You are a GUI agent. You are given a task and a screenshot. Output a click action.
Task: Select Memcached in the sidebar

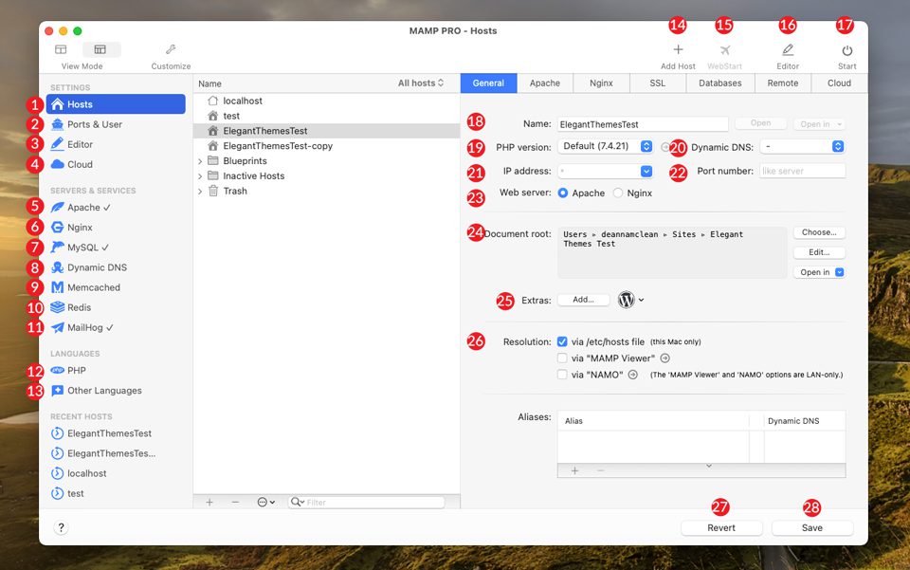click(x=93, y=287)
